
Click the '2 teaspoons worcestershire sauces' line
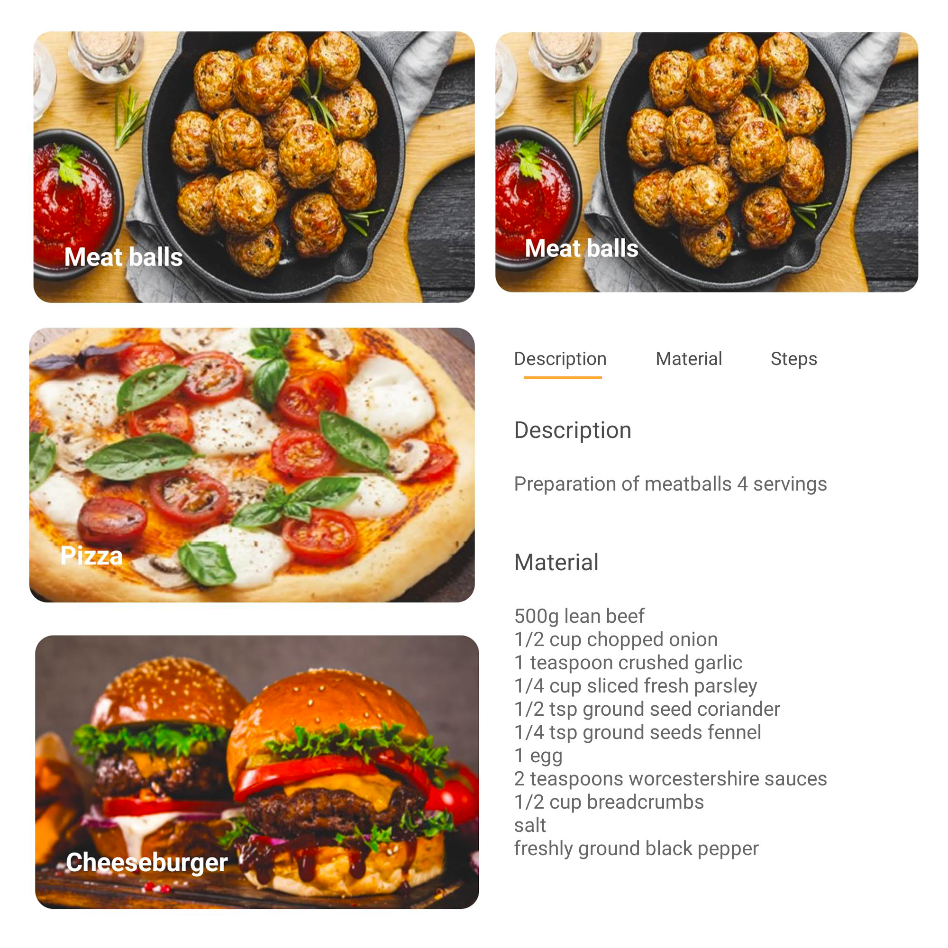670,779
